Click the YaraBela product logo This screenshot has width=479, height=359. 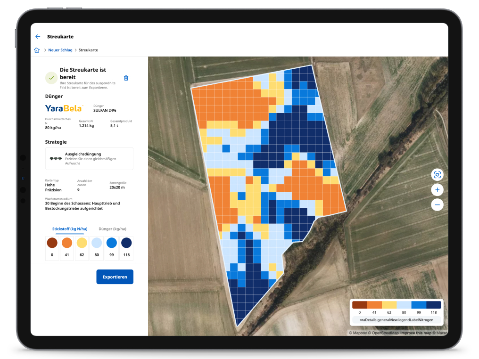tap(64, 108)
